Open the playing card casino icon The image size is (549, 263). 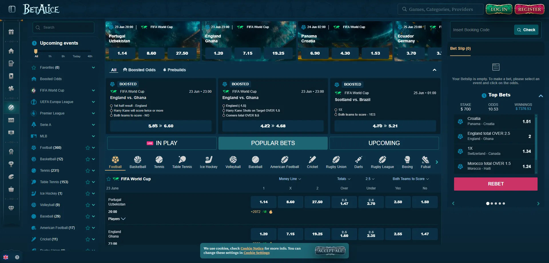point(11,76)
